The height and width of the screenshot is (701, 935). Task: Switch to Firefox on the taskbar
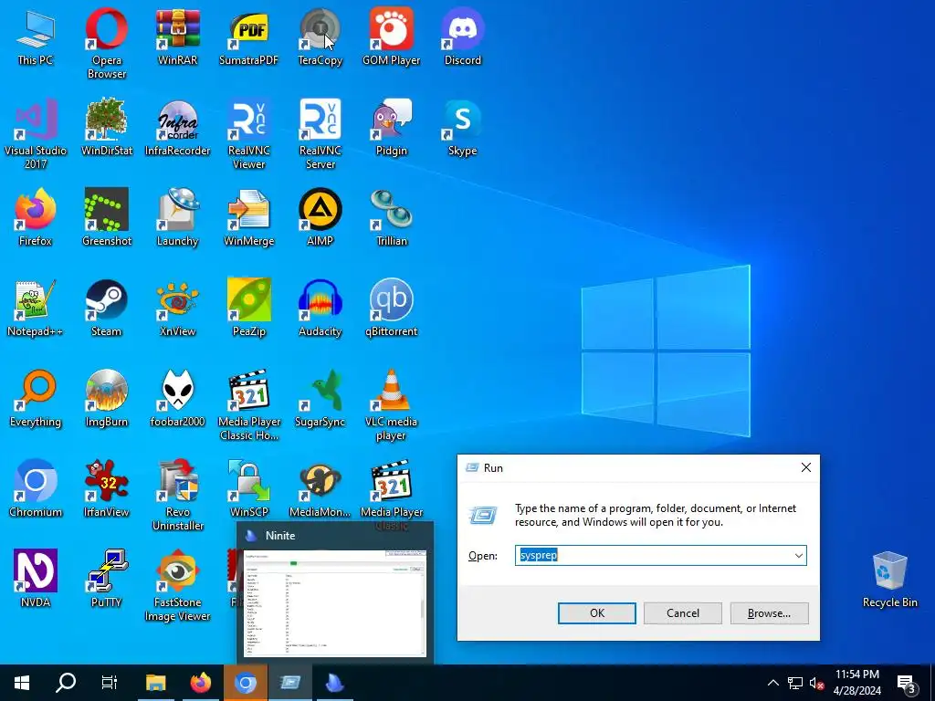tap(200, 683)
